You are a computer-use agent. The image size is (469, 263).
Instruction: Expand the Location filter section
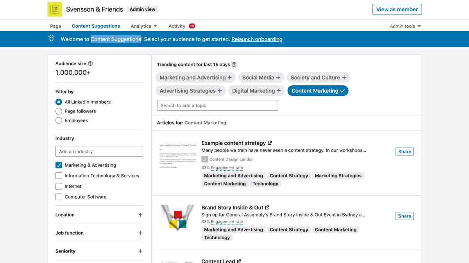(140, 215)
